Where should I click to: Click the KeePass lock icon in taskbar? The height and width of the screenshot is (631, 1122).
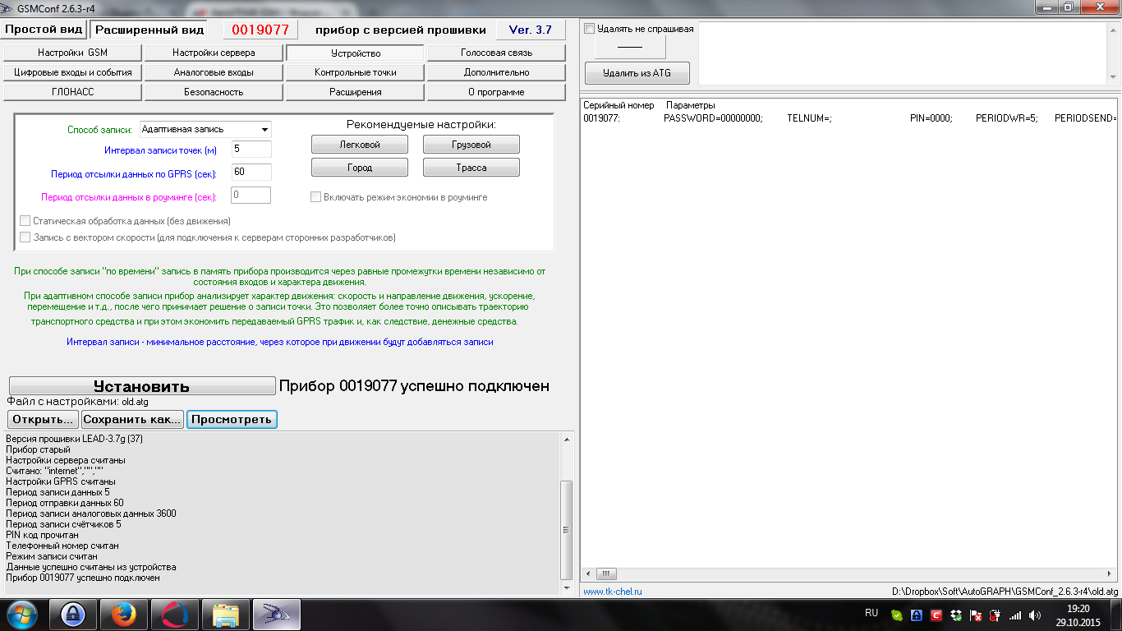[x=72, y=615]
